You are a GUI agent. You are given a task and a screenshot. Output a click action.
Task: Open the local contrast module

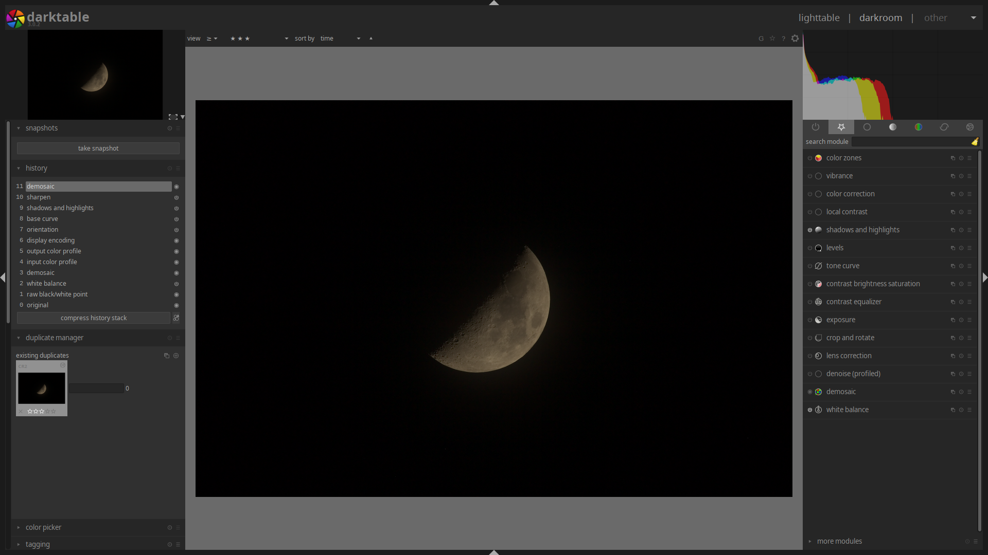[847, 211]
